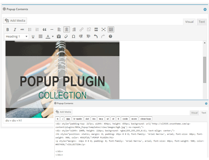Select the COLLECTION text in preview
Screen dimensions: 209x160
point(62,95)
